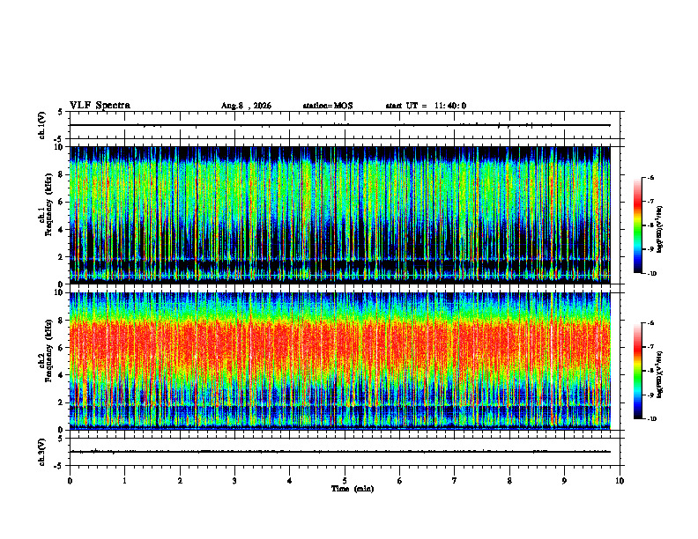Click the "-9" tick on ch.2 color bar
Viewport: 698px width, 539px height.
(650, 395)
